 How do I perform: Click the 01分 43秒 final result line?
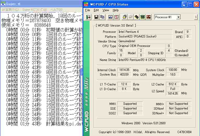pyautogui.click(x=45, y=124)
